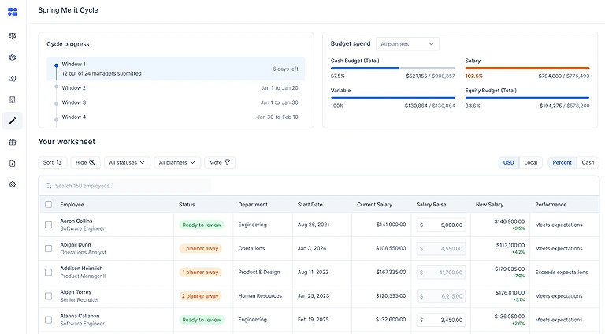Check the Abigail Dunn row checkbox
The width and height of the screenshot is (605, 334).
point(48,248)
